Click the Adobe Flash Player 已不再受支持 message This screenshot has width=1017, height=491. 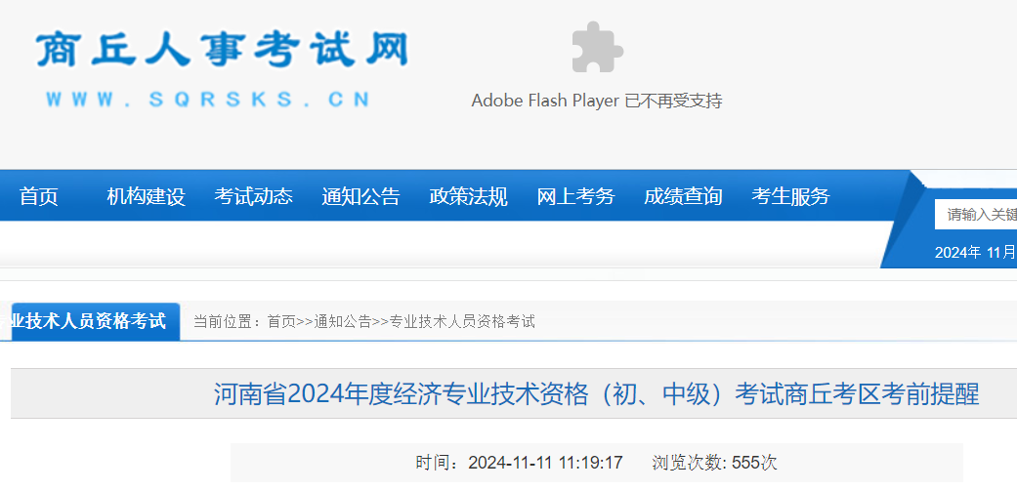tap(596, 101)
